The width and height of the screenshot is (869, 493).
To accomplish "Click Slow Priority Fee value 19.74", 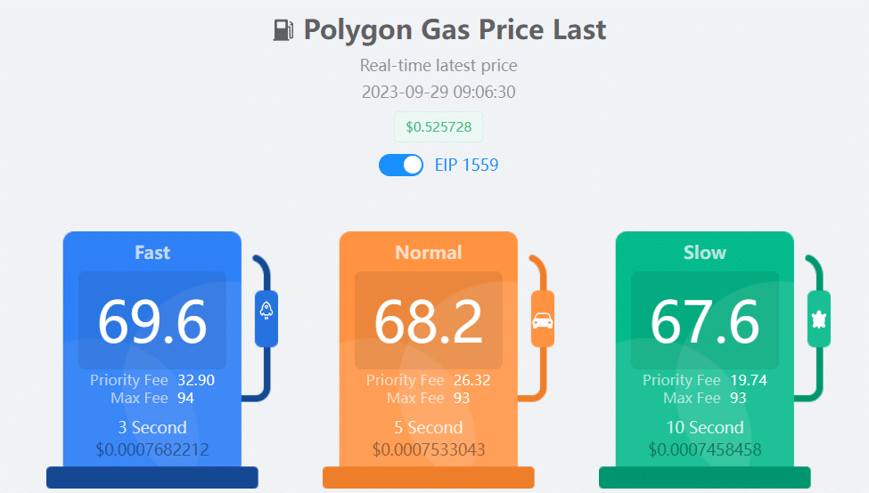I will (x=748, y=380).
